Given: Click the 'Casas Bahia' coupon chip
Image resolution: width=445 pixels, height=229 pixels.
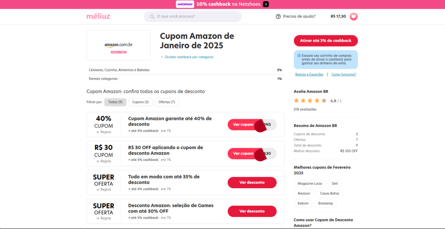Looking at the screenshot, I should click(x=329, y=193).
